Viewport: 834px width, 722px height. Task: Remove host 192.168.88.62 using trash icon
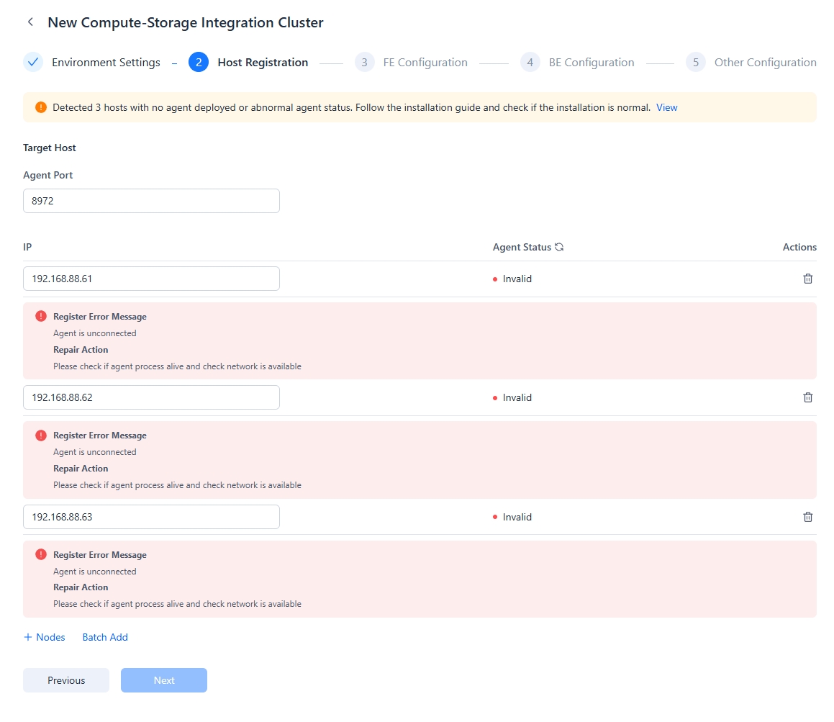pos(807,397)
